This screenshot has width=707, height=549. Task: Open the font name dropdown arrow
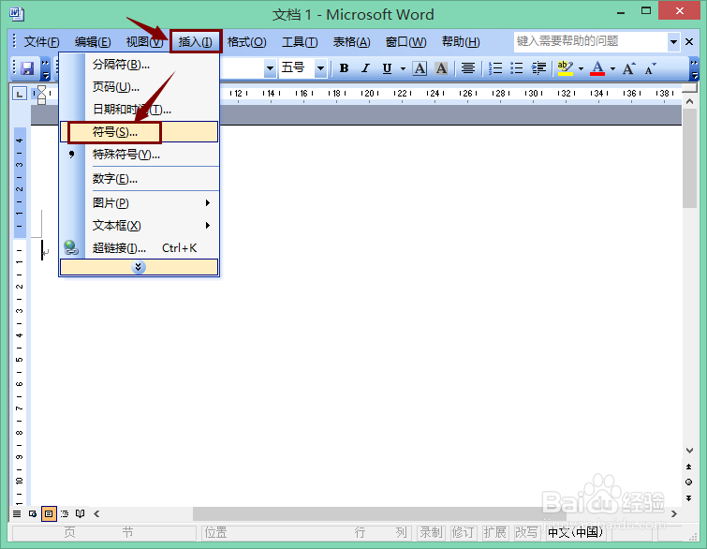[x=270, y=68]
